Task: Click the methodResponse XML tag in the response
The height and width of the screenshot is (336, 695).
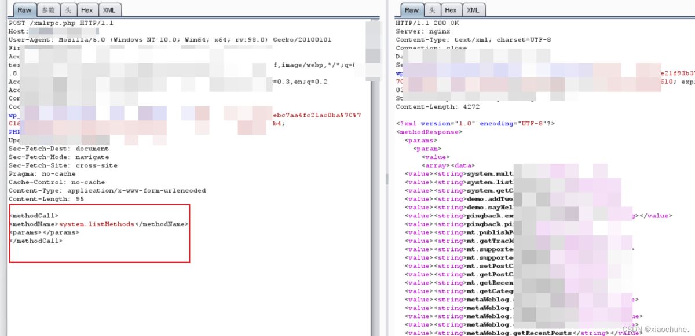Action: point(429,132)
